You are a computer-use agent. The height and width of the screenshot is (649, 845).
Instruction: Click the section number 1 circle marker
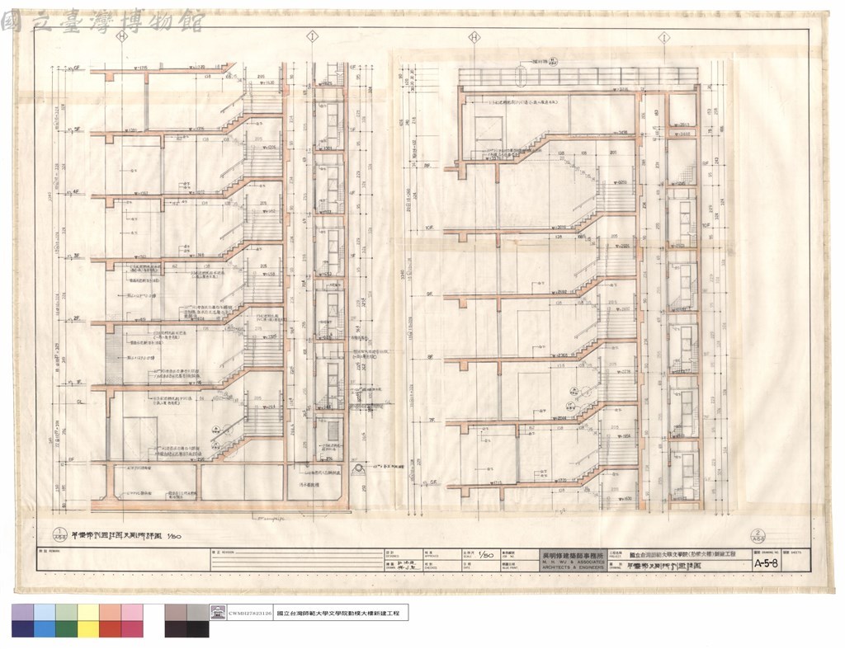tap(60, 534)
